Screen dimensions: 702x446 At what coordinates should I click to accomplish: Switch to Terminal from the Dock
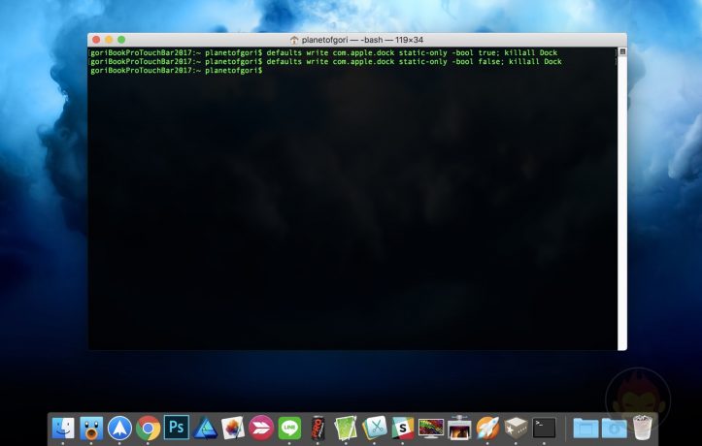click(x=545, y=428)
